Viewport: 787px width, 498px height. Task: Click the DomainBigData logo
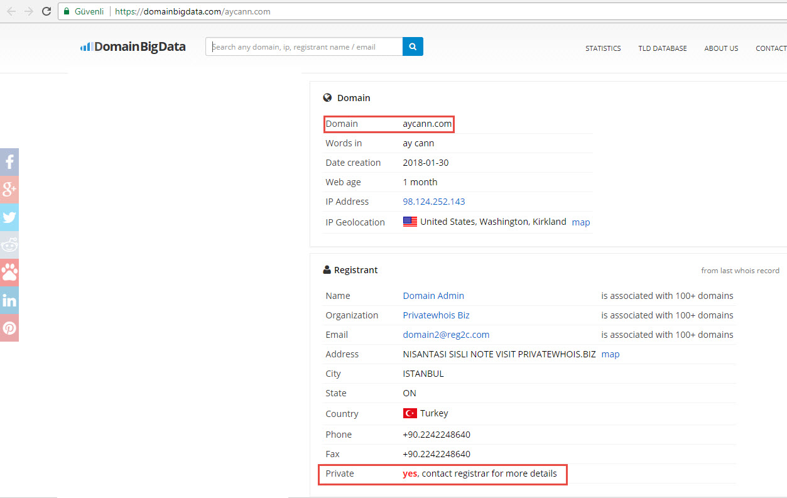pyautogui.click(x=133, y=46)
